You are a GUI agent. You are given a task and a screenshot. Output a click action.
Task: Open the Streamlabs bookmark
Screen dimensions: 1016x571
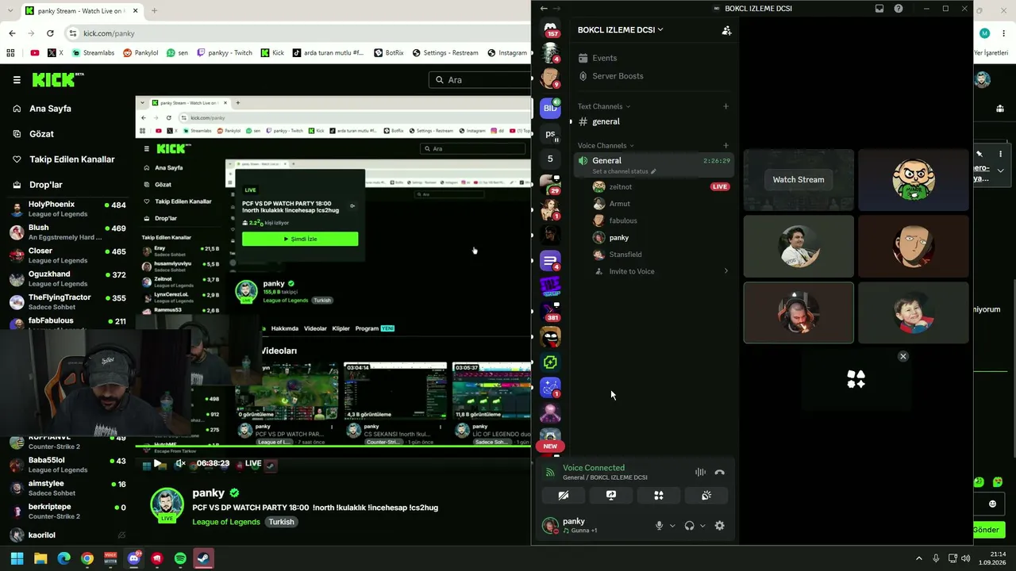[93, 53]
